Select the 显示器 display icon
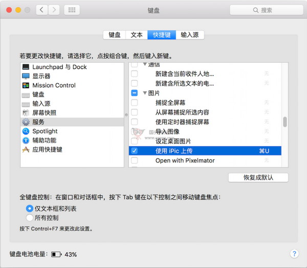Viewport: 307px width, 268px height. click(26, 76)
